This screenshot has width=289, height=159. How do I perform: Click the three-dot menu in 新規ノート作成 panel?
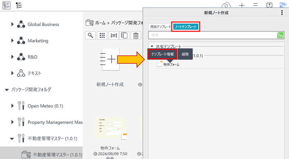[282, 13]
